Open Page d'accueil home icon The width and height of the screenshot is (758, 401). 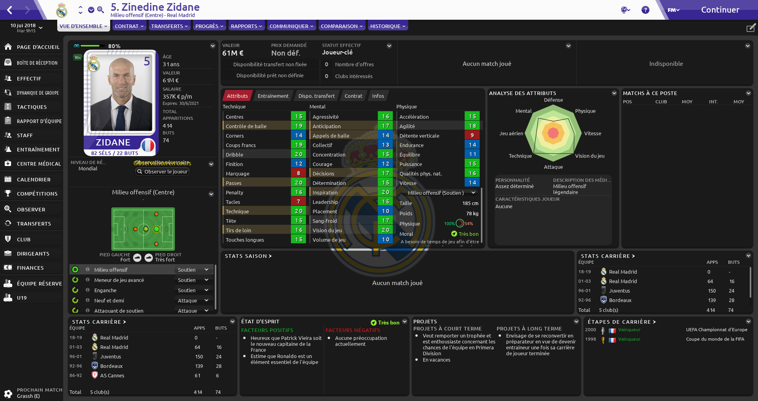coord(8,47)
